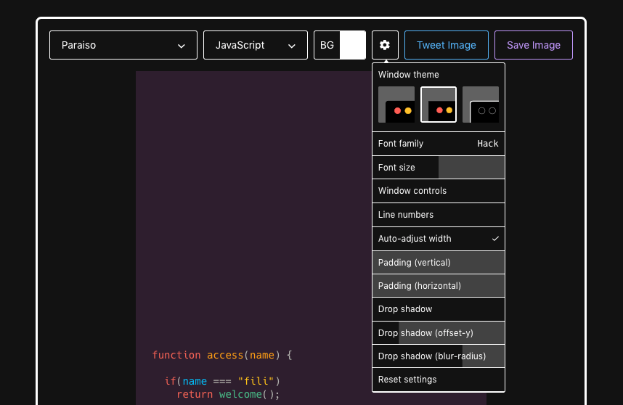Click the Auto-adjust width checkmark

pyautogui.click(x=495, y=239)
